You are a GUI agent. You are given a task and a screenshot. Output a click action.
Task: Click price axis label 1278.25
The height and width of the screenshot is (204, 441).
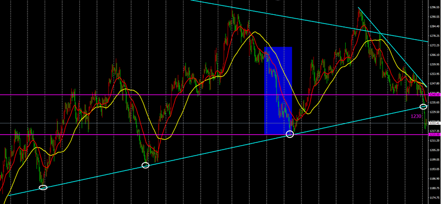(x=434, y=36)
